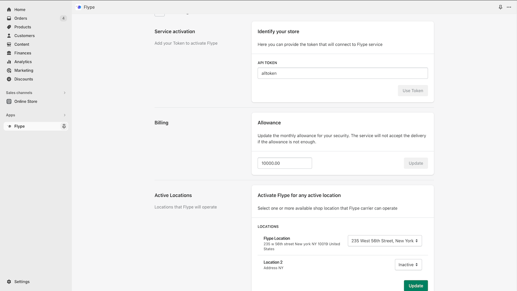Click the Analytics bar chart icon
Viewport: 517px width, 291px height.
9,62
